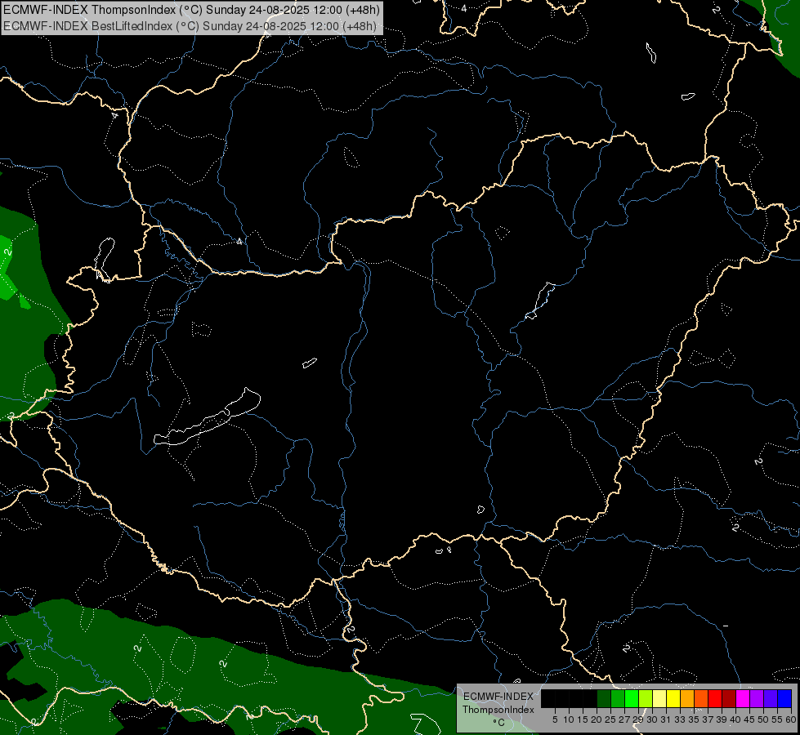Click the bright yellow 31–33 legend swatch
Viewport: 800px width, 735px height.
pyautogui.click(x=673, y=698)
